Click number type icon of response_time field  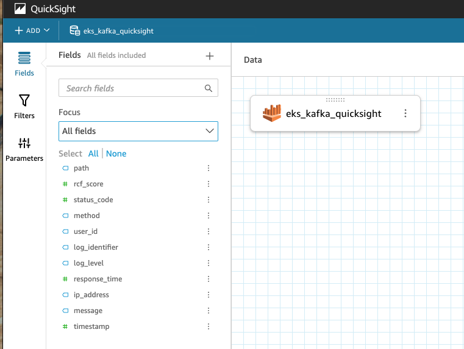pyautogui.click(x=65, y=279)
